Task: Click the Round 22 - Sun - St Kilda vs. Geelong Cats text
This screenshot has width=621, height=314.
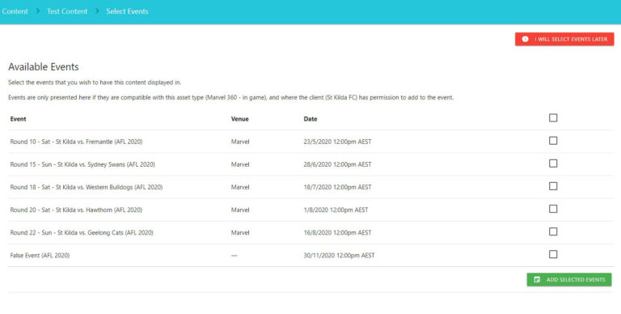Action: point(82,233)
